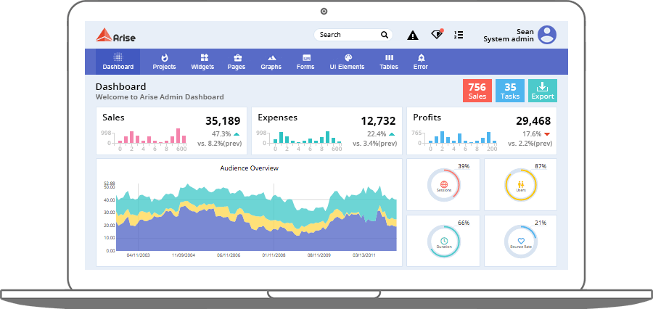Select the Dashboard tab in navbar
Screen dimensions: 653x309
[x=118, y=62]
